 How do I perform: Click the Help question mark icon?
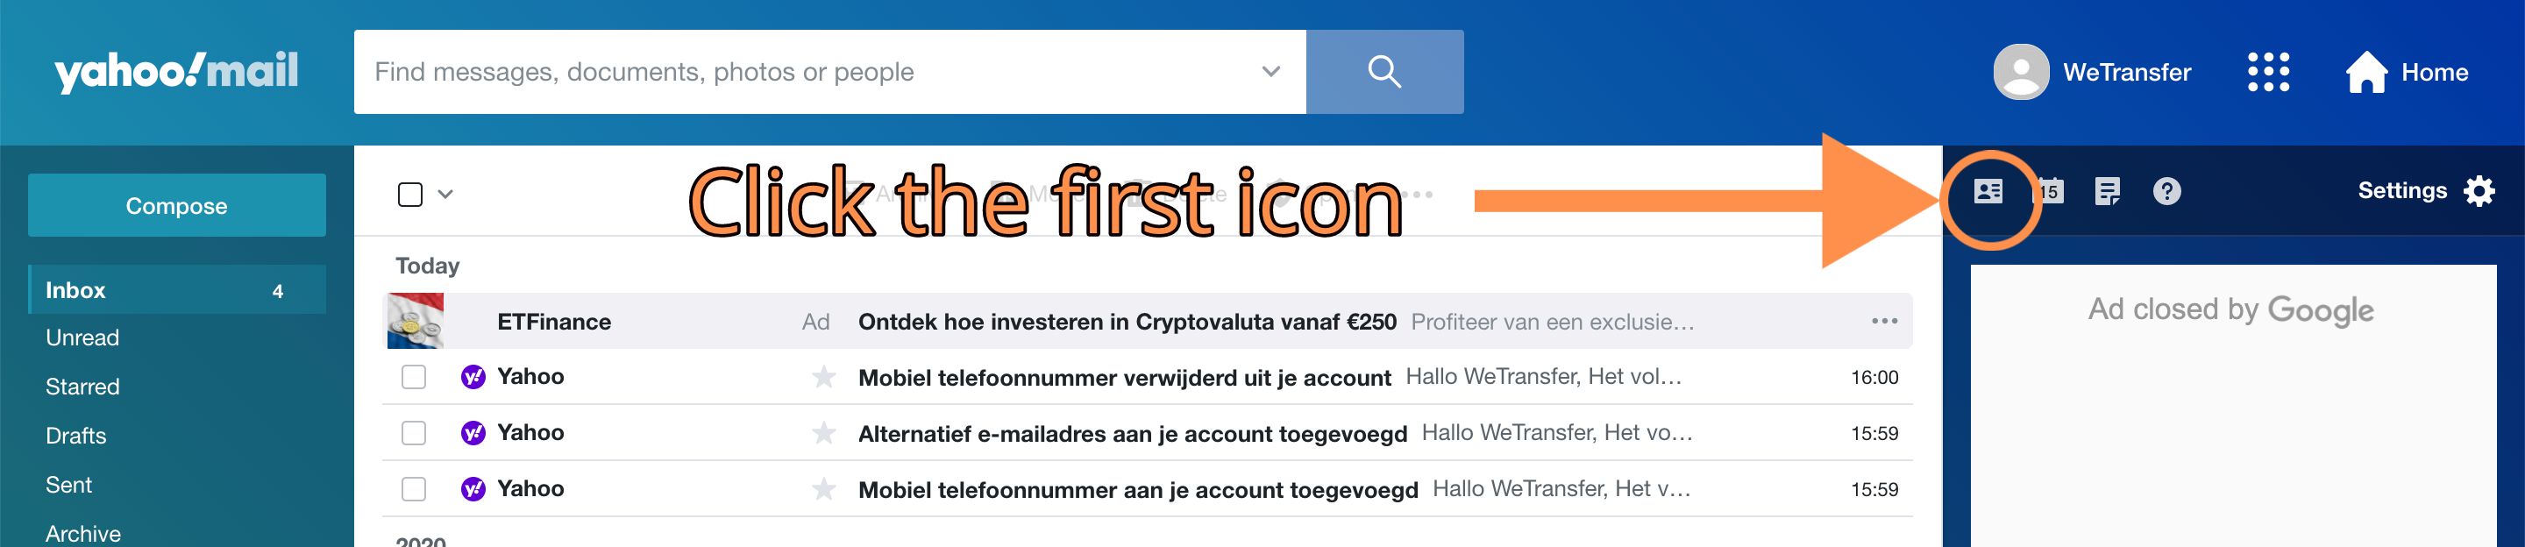[x=2166, y=191]
